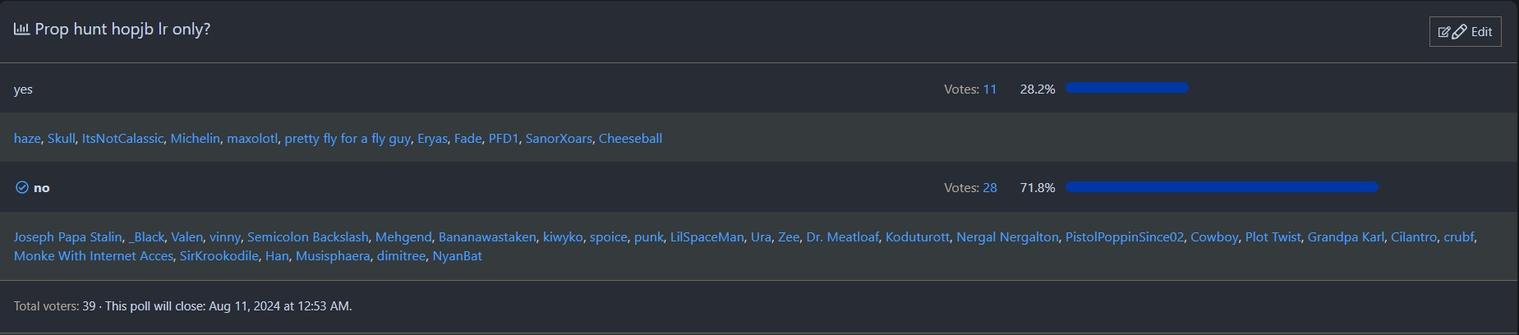Click the poll chart icon beside the title
The image size is (1519, 335).
21,29
